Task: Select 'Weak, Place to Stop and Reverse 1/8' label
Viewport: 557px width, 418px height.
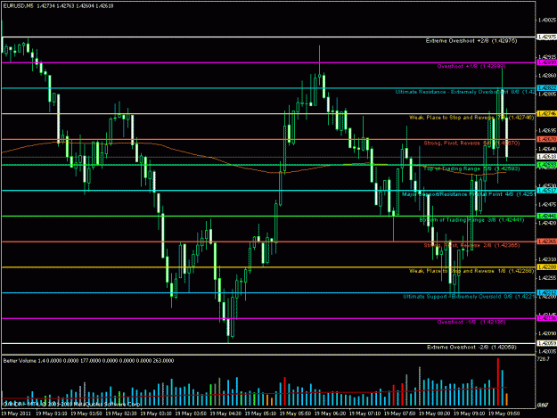Action: click(471, 271)
